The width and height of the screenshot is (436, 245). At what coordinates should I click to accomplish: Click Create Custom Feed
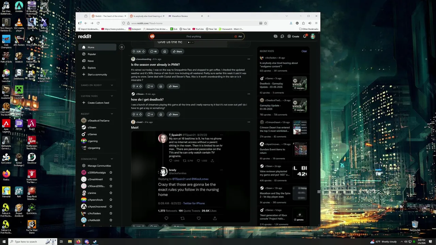click(x=97, y=103)
